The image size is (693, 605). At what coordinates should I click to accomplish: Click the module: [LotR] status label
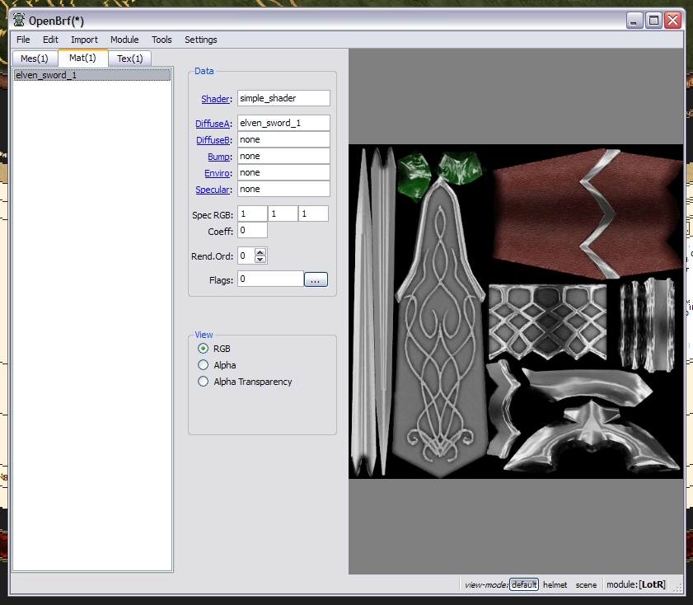[x=636, y=584]
